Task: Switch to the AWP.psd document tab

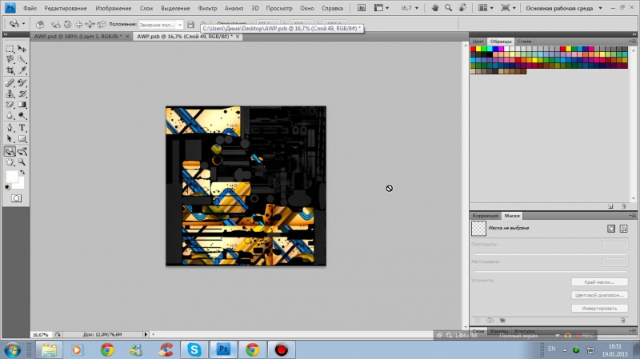Action: coord(78,36)
